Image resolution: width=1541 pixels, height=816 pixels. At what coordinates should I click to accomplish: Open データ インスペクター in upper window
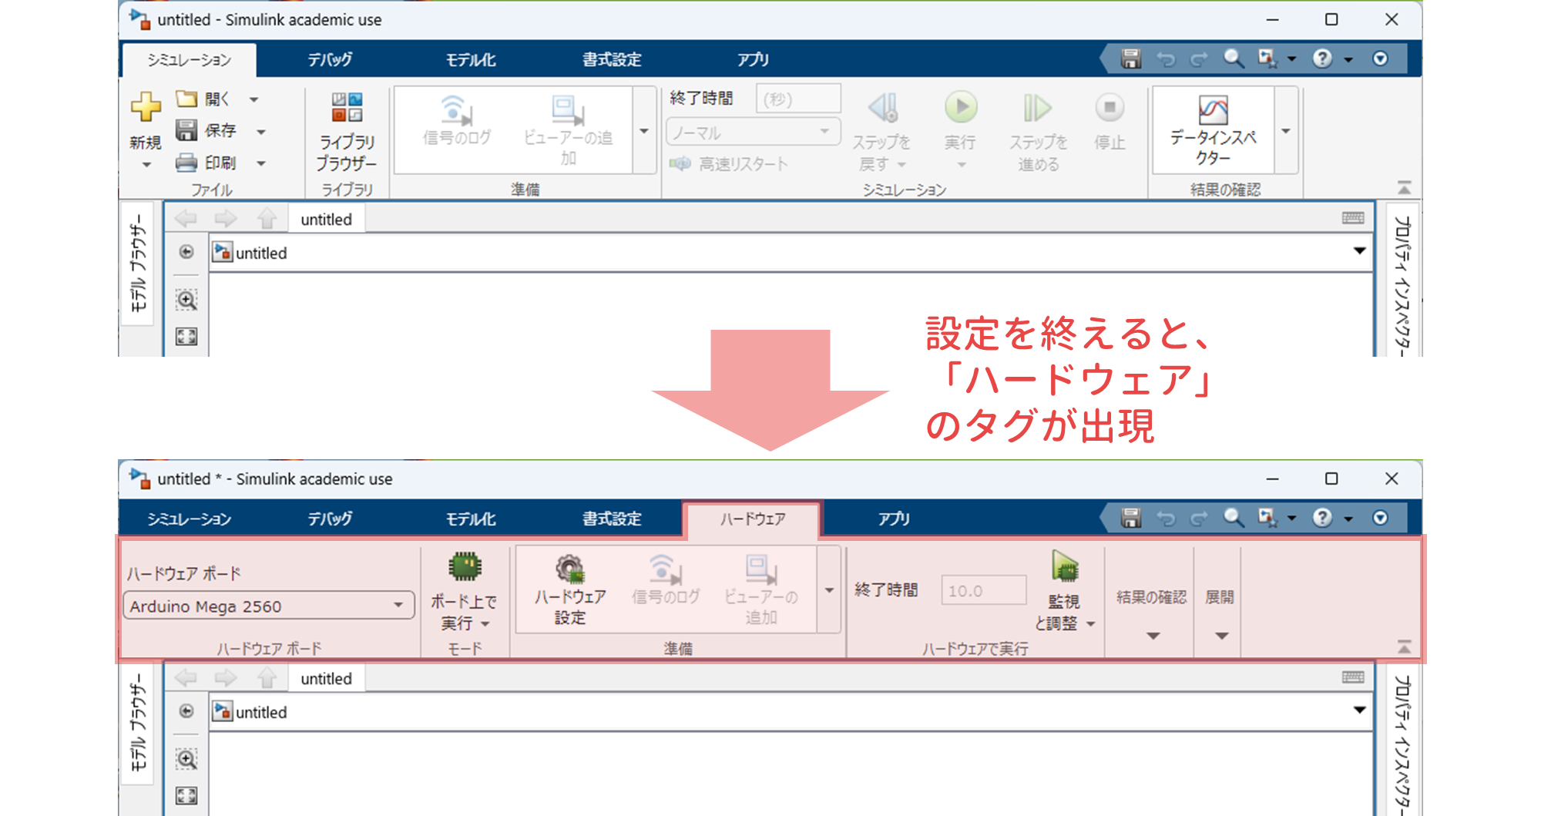[x=1214, y=129]
